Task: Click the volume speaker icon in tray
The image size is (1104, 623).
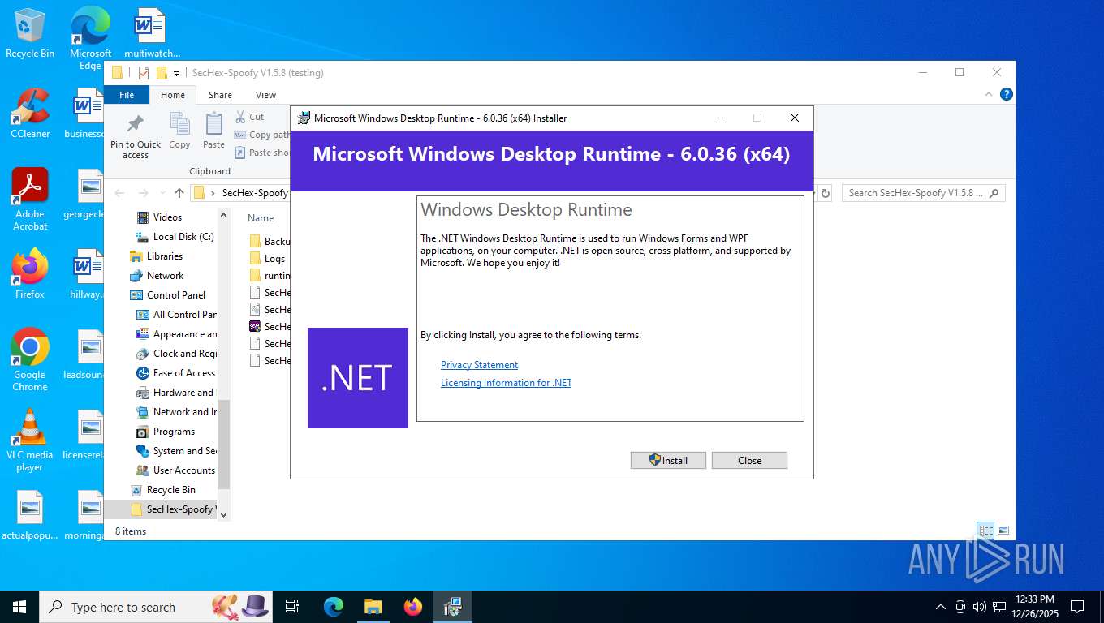Action: pyautogui.click(x=979, y=607)
